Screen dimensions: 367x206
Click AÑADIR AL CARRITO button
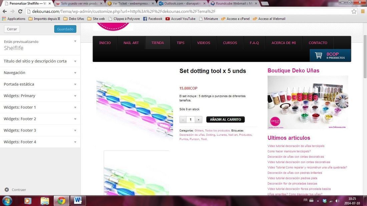click(x=226, y=119)
